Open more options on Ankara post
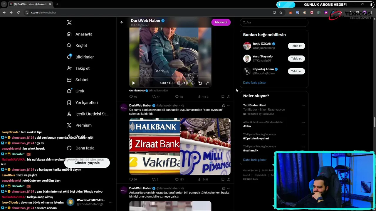376x211 pixels. 229,188
